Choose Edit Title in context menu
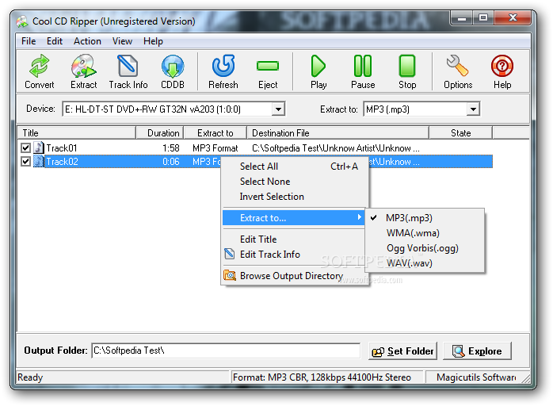Viewport: 553px width, 406px height. [293, 239]
